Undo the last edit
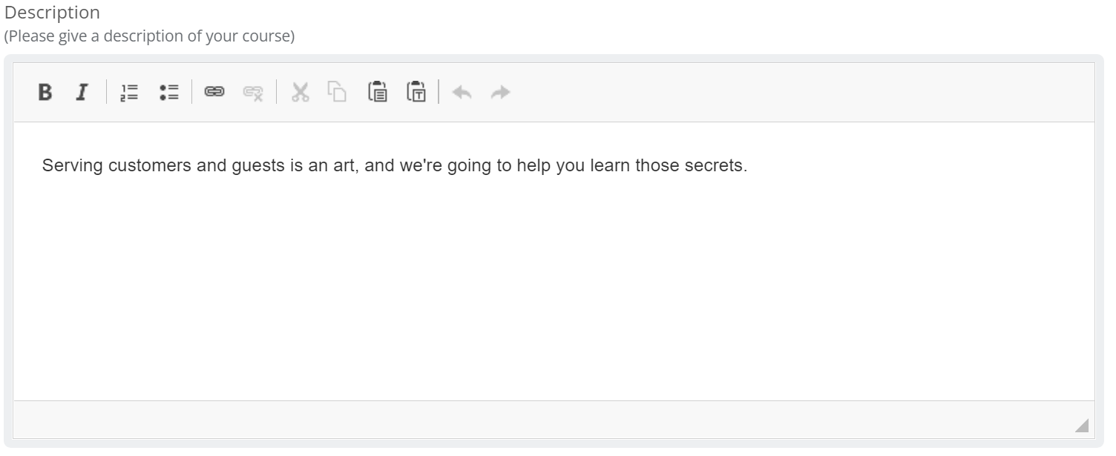Screen dimensions: 1116x456 pos(462,93)
